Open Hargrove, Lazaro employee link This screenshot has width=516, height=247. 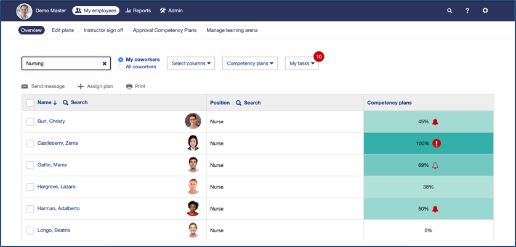pyautogui.click(x=56, y=187)
